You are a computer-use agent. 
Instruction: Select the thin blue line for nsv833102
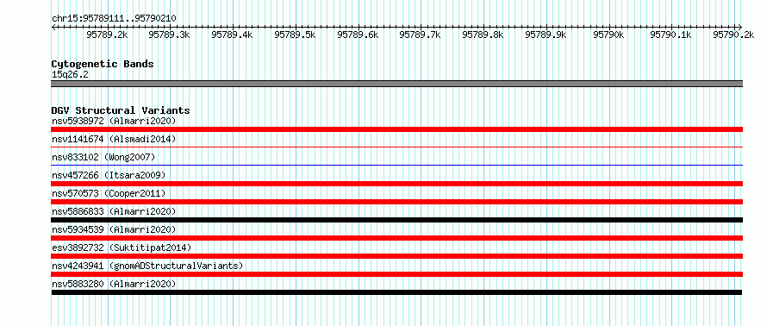click(397, 165)
